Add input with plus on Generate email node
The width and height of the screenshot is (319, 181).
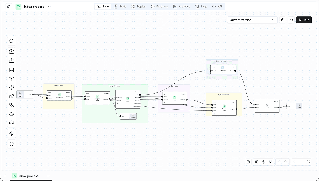click(x=214, y=113)
